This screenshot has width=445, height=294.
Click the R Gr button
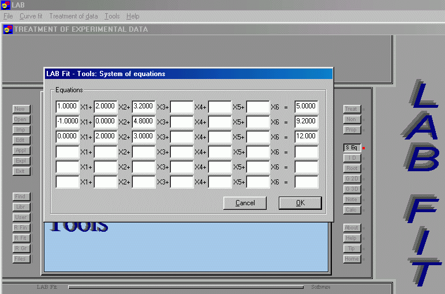click(x=21, y=248)
